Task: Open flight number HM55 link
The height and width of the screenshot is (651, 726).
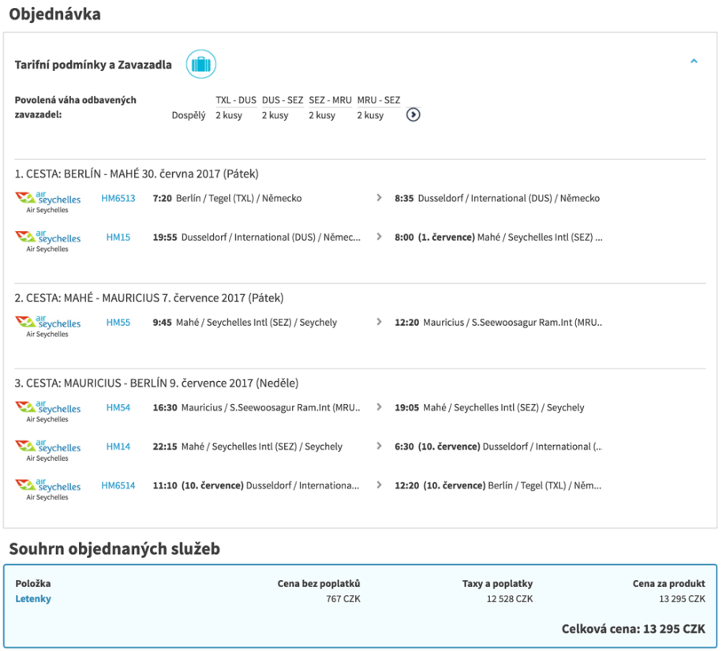Action: (118, 322)
